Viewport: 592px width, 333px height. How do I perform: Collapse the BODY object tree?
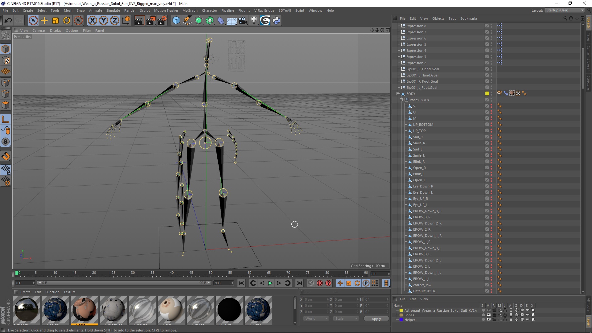[x=398, y=93]
